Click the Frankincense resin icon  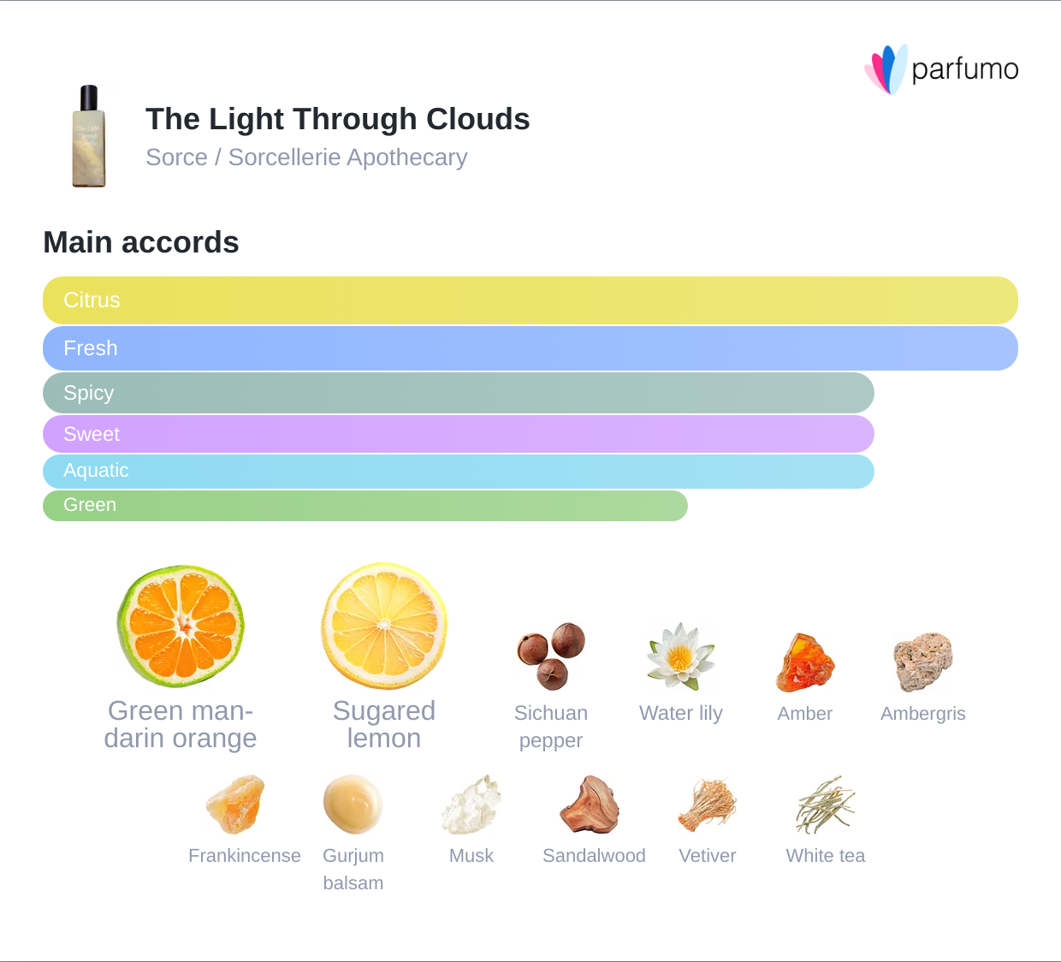coord(235,805)
